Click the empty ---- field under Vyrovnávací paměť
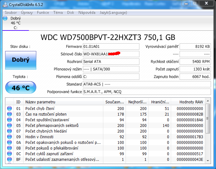Viewport: 216px width, 169px height. pos(195,54)
